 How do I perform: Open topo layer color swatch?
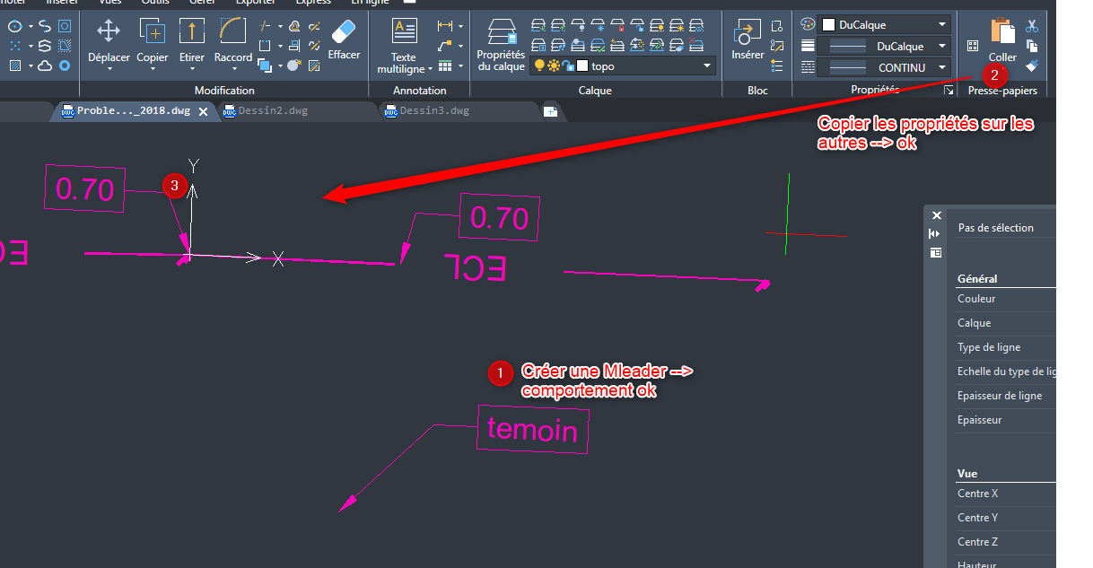(x=581, y=66)
